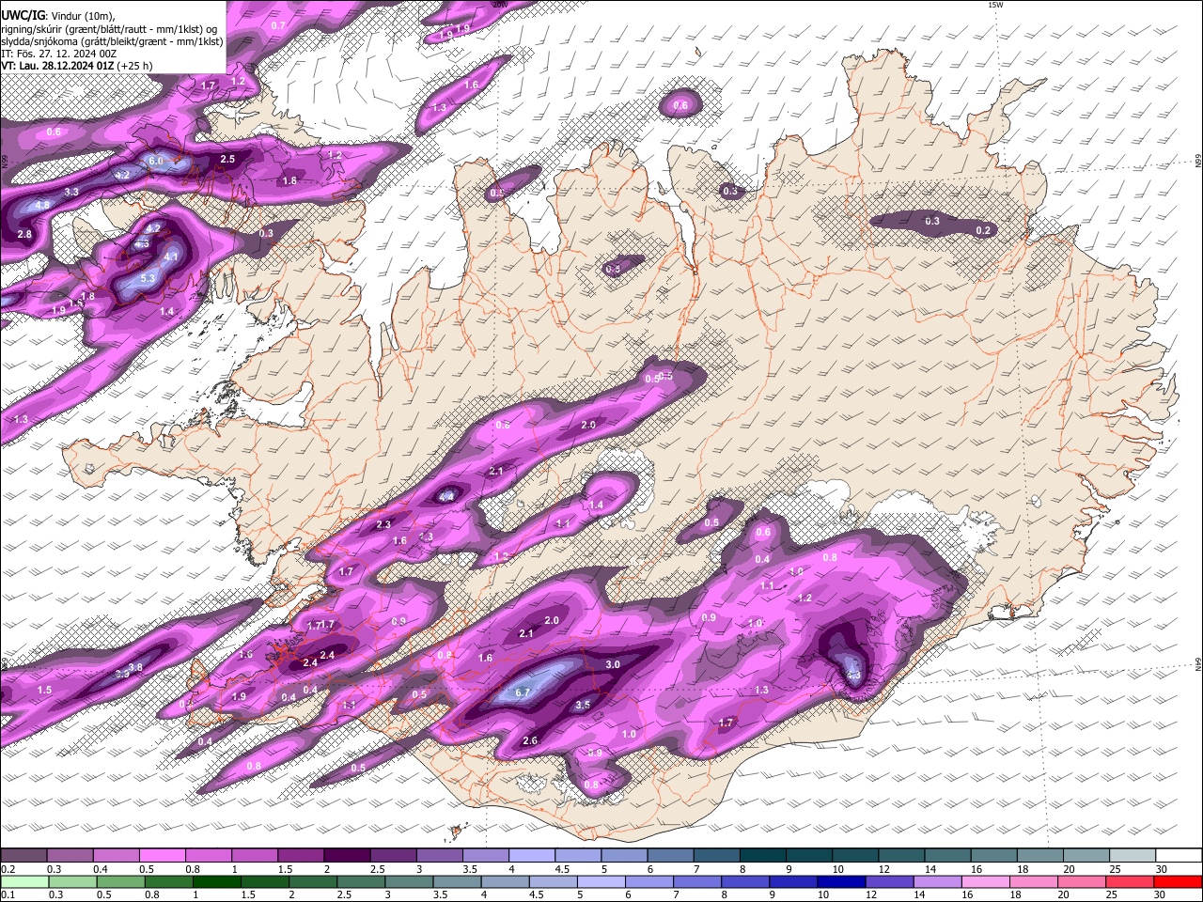Click the 4.8 precipitation value on the map

[42, 205]
